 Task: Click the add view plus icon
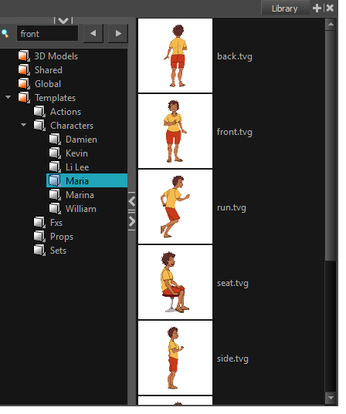click(x=317, y=8)
